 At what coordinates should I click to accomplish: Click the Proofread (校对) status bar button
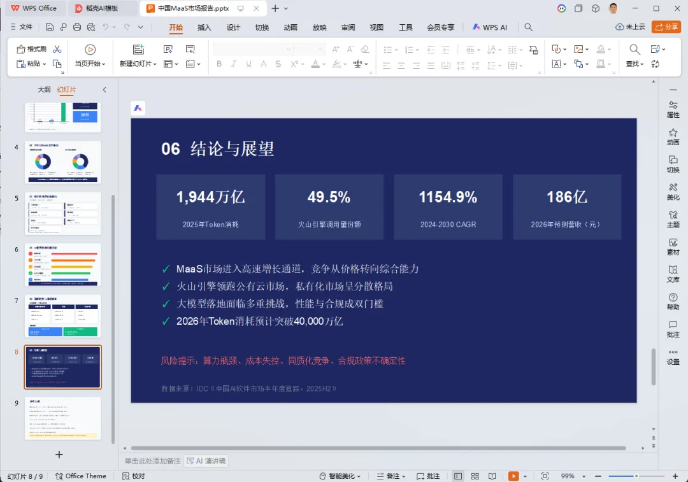tap(133, 476)
